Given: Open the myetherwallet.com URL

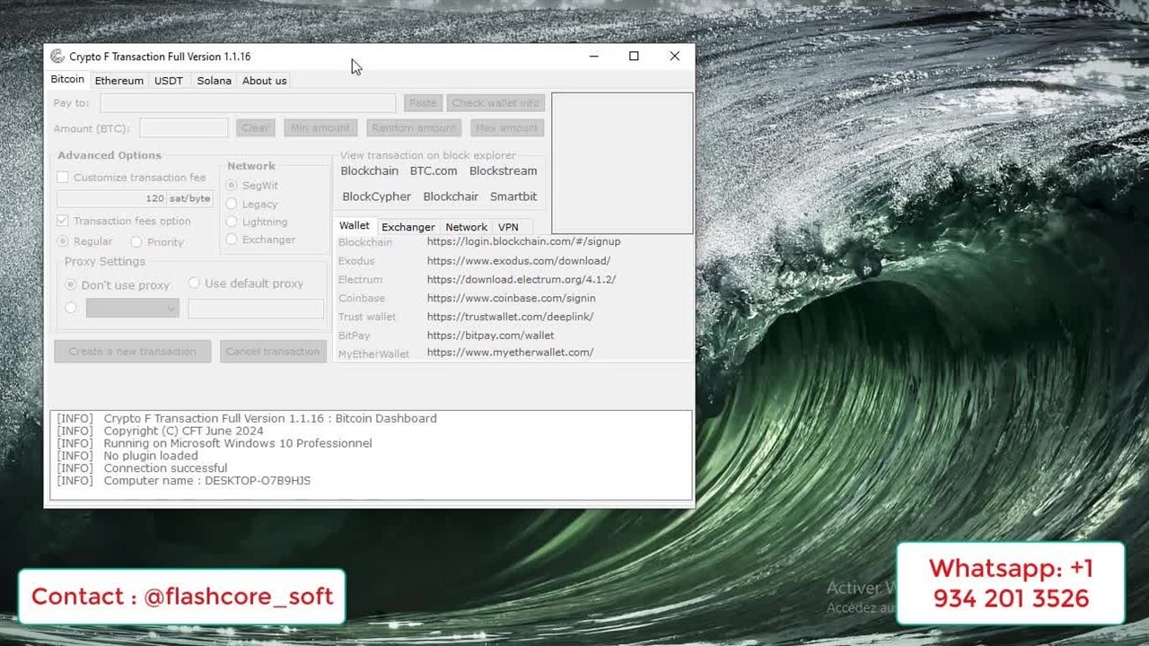Looking at the screenshot, I should click(511, 353).
